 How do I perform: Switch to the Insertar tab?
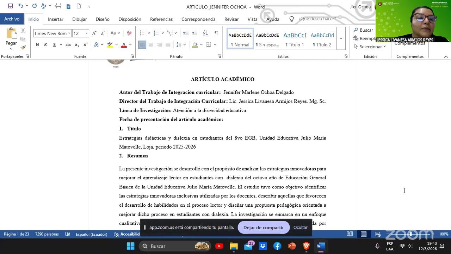click(56, 19)
